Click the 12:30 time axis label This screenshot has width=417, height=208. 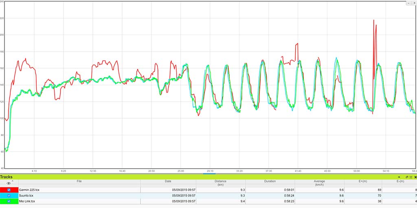tap(93, 171)
